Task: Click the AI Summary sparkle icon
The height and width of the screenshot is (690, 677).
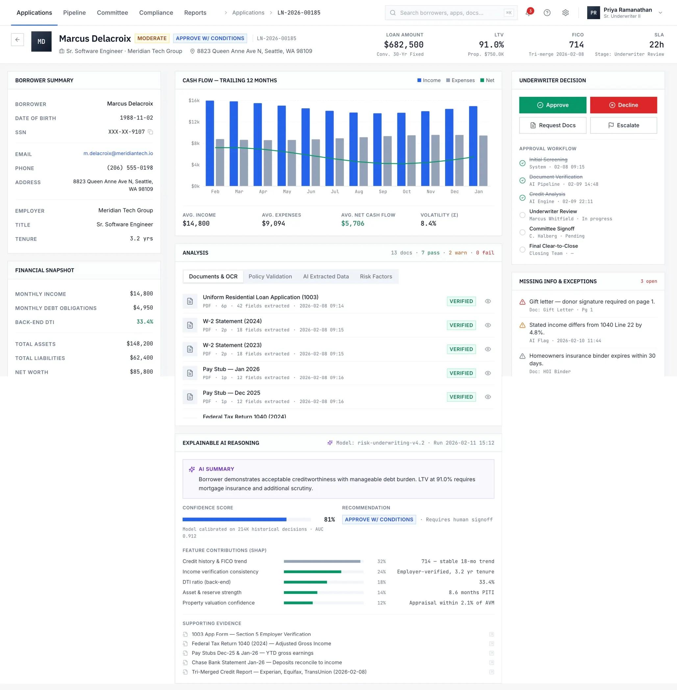Action: tap(192, 469)
